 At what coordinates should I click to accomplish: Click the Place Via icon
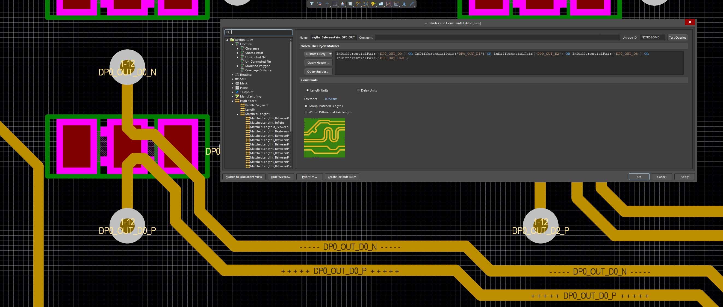click(373, 4)
